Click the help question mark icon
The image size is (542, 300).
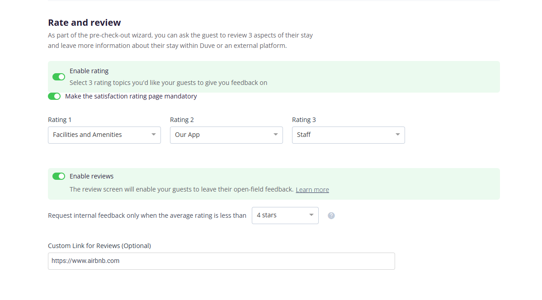pyautogui.click(x=331, y=216)
